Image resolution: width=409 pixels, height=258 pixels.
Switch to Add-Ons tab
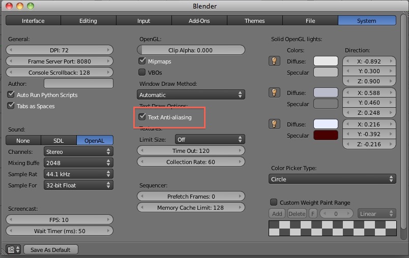(199, 20)
